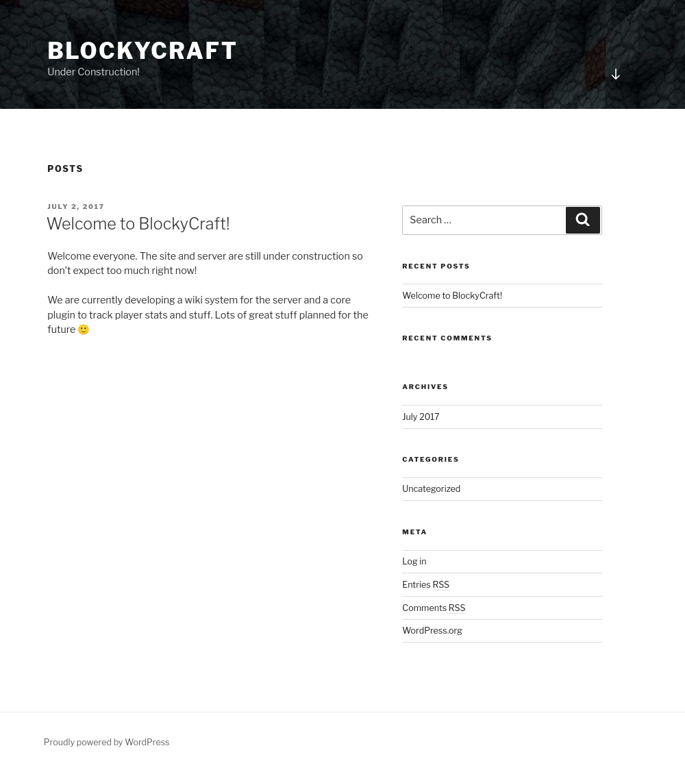
Task: Click the Posts page heading
Action: tap(65, 169)
